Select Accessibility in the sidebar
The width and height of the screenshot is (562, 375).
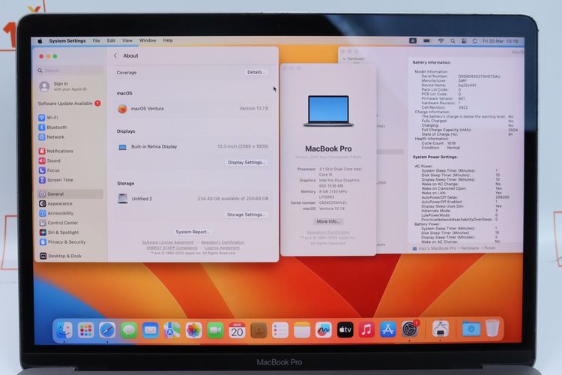70,213
